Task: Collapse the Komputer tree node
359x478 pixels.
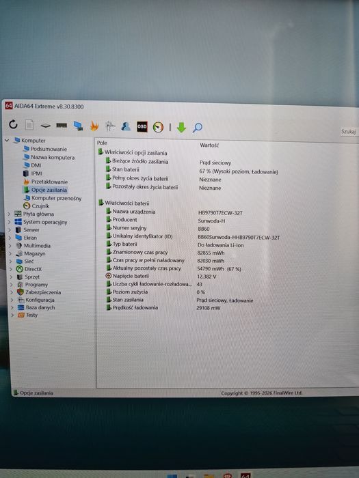Action: (x=7, y=140)
